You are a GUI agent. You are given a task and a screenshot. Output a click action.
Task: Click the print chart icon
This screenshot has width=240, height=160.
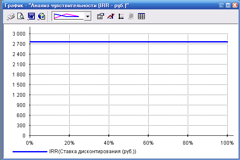click(x=11, y=16)
